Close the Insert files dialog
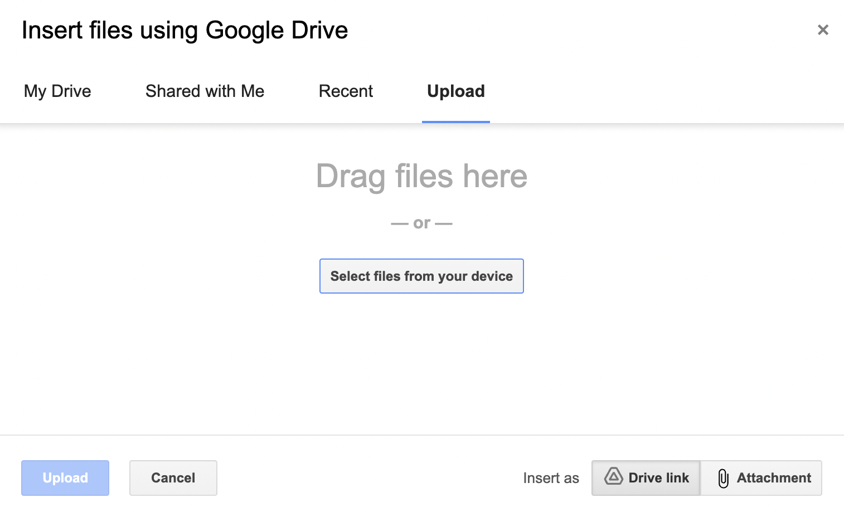Image resolution: width=844 pixels, height=517 pixels. 823,30
